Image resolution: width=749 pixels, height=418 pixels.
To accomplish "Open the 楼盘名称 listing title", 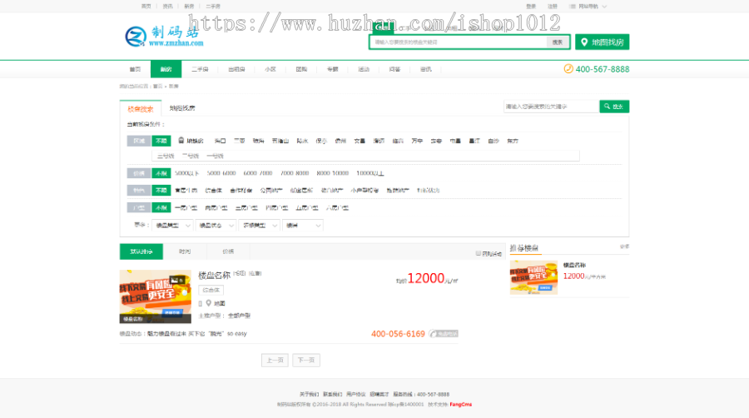I will click(214, 275).
